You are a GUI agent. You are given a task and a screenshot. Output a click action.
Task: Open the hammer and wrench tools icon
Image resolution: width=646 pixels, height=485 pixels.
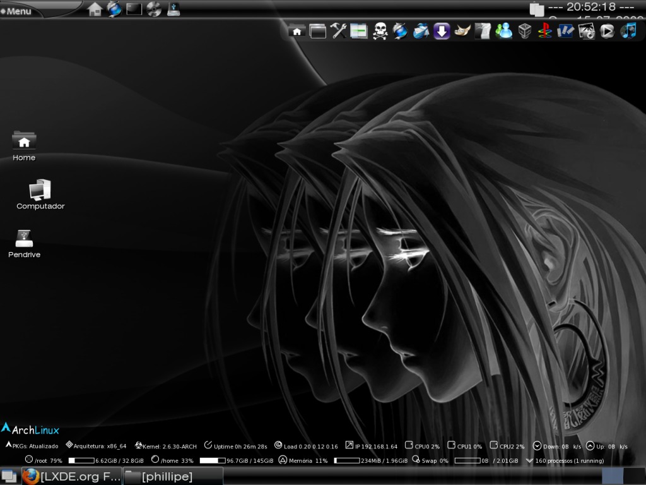[x=338, y=31]
